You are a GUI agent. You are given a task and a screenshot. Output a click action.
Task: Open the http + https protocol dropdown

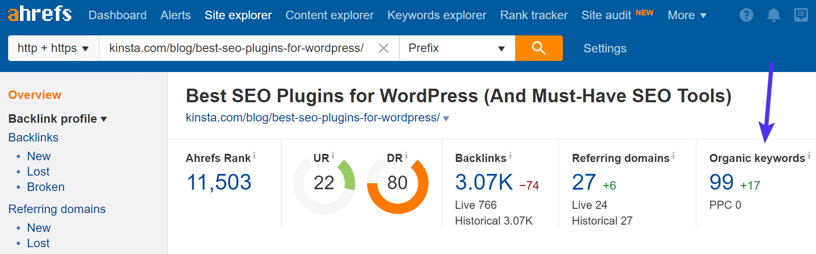[x=53, y=48]
